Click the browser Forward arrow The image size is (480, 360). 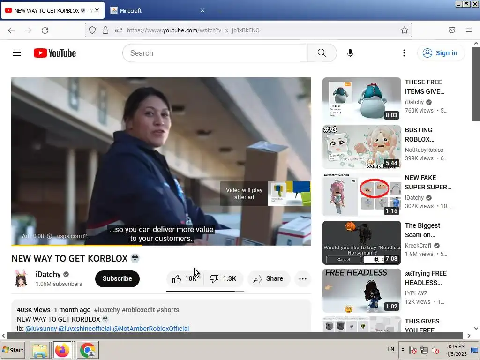(x=28, y=30)
